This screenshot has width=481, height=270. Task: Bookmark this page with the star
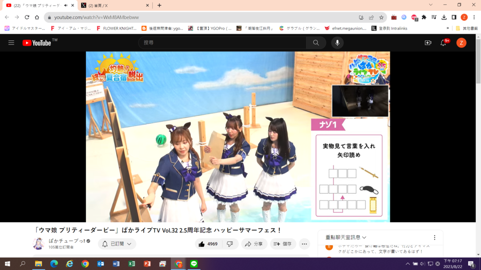coord(381,17)
